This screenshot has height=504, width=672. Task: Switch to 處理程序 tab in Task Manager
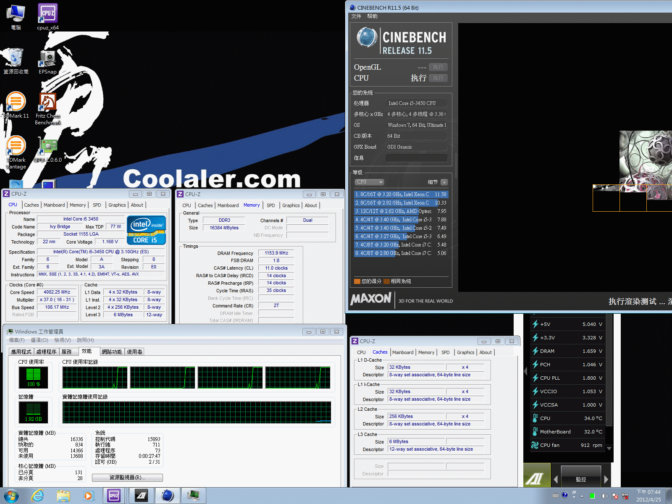pos(46,352)
